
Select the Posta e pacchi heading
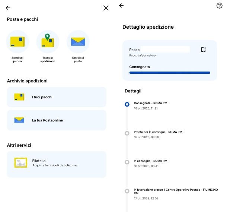point(22,19)
